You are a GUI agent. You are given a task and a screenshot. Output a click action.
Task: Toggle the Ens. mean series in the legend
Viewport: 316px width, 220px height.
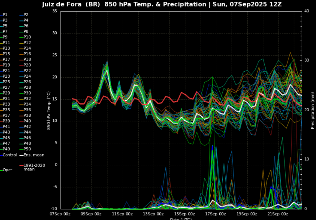(34, 155)
